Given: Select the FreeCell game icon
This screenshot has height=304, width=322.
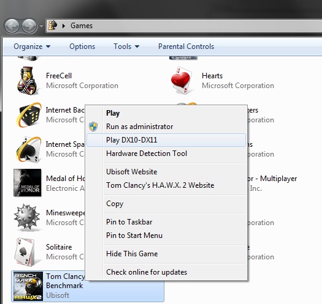Looking at the screenshot, I should [28, 81].
